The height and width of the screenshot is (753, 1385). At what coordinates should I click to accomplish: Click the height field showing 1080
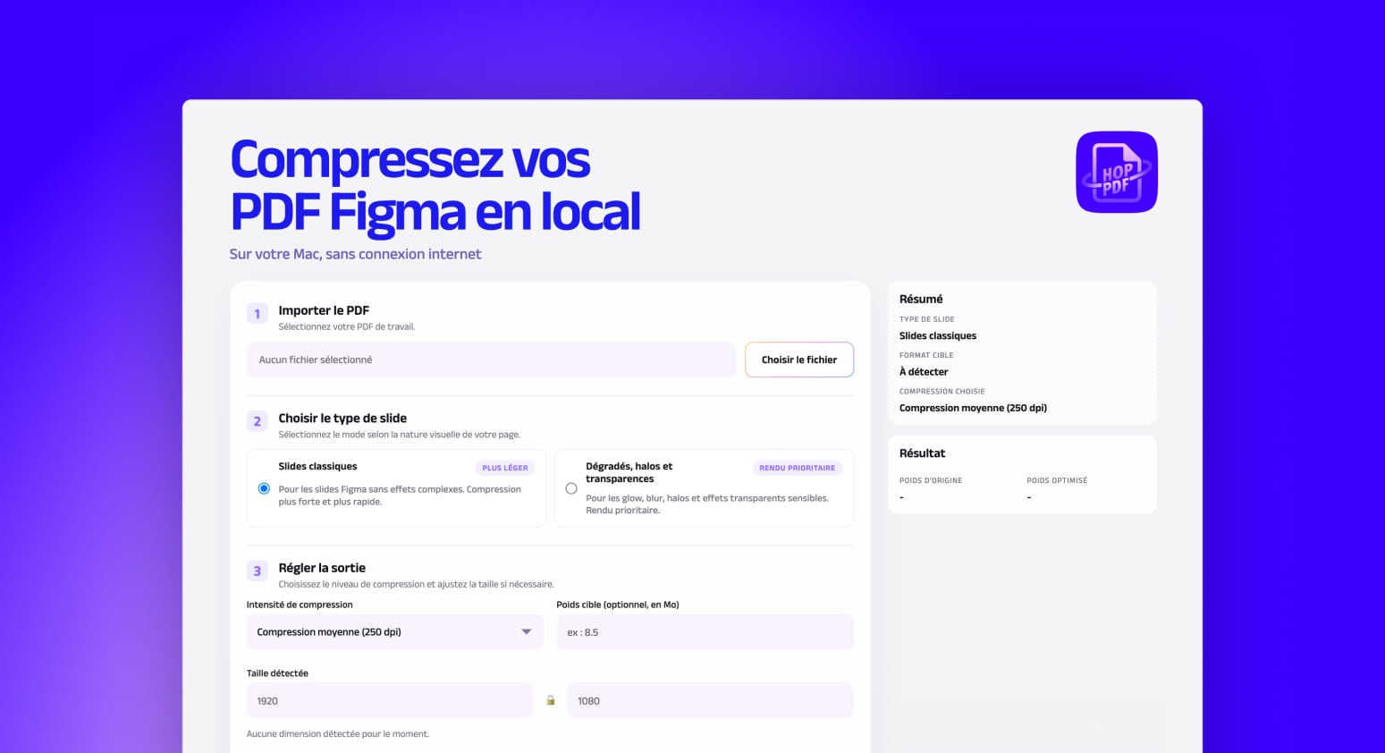click(x=711, y=700)
